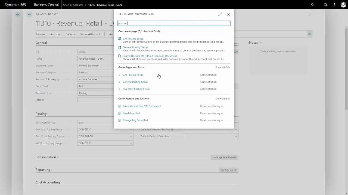The image size is (348, 195).
Task: Click report icon beside Calculate and Post VAT Settlement
Action: tap(120, 106)
